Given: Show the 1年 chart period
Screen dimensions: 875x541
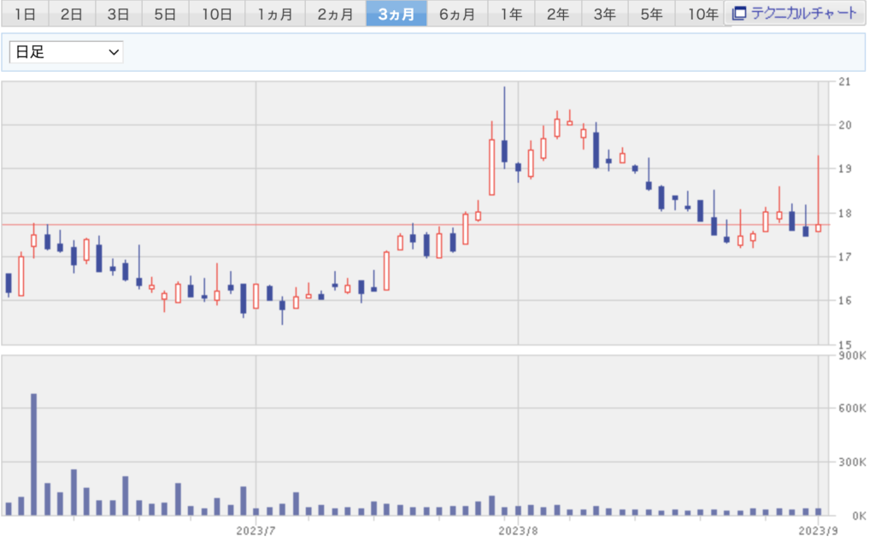Looking at the screenshot, I should coord(512,14).
